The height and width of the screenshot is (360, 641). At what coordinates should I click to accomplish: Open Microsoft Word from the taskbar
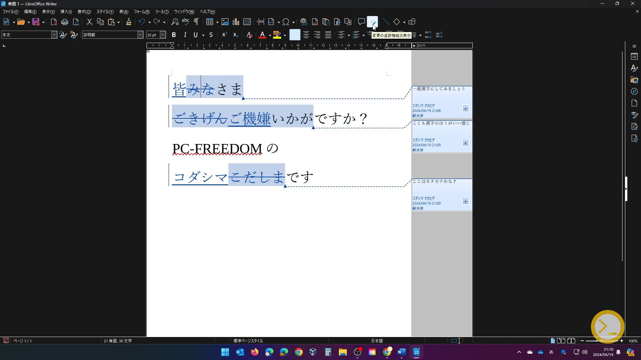point(402,352)
